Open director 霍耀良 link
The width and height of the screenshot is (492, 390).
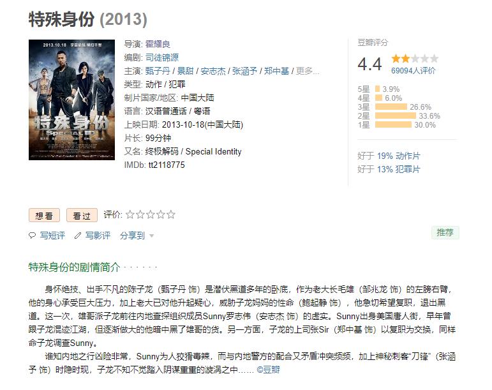point(158,44)
